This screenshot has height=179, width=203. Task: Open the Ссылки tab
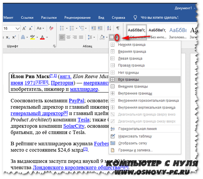click(x=27, y=18)
